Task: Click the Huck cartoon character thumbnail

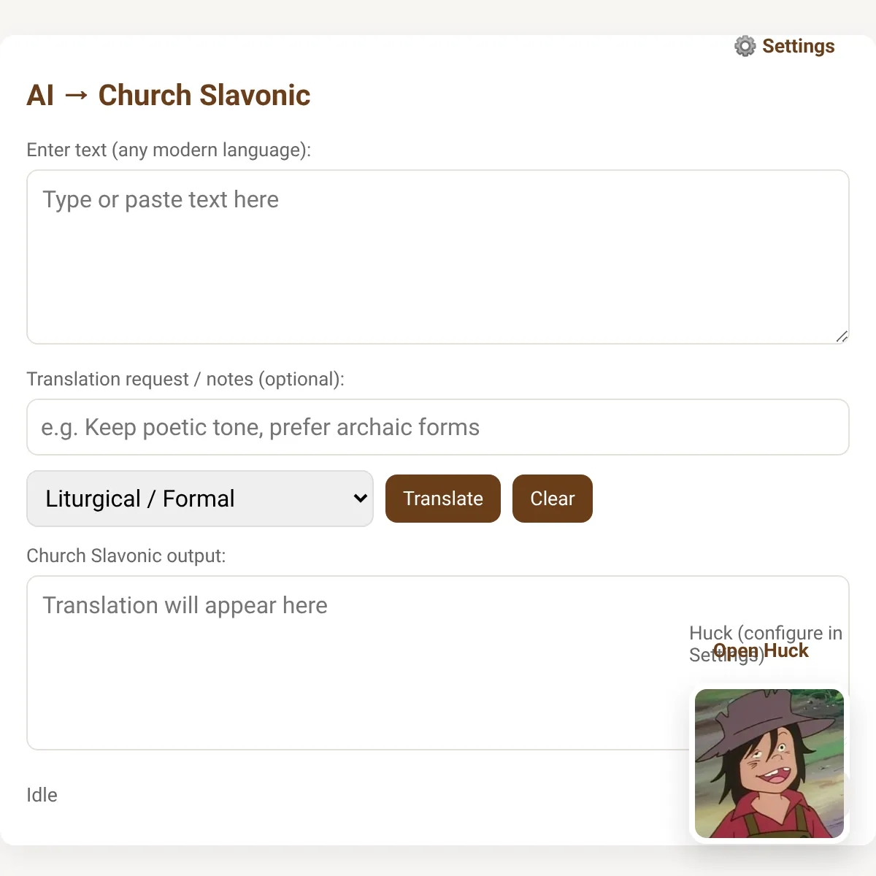Action: click(769, 763)
